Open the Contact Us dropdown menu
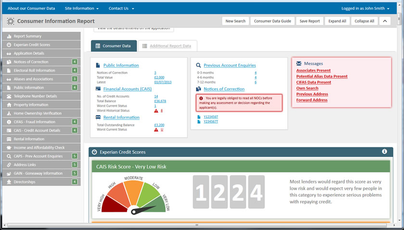This screenshot has width=404, height=230. coord(121,8)
